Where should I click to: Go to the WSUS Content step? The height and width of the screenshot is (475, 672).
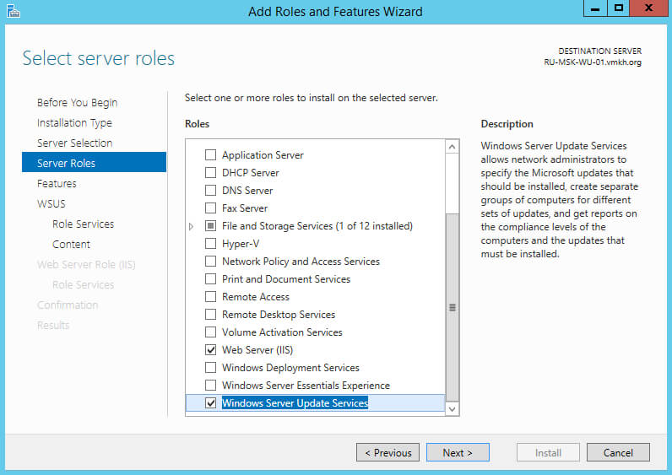pyautogui.click(x=71, y=244)
